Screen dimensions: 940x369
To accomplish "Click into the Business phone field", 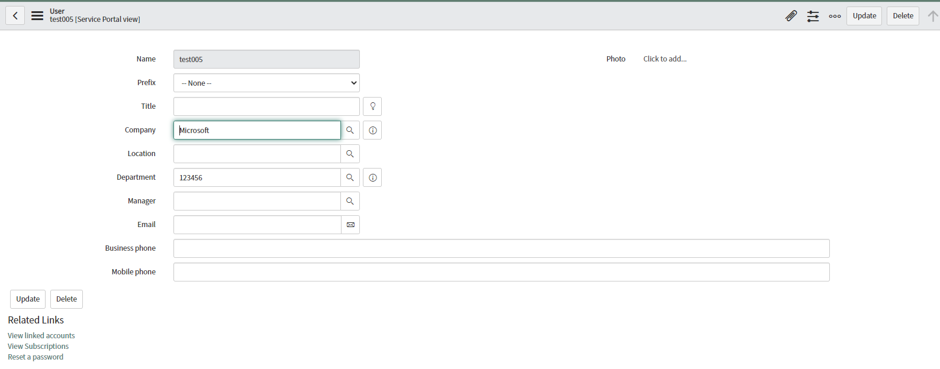I will 501,248.
